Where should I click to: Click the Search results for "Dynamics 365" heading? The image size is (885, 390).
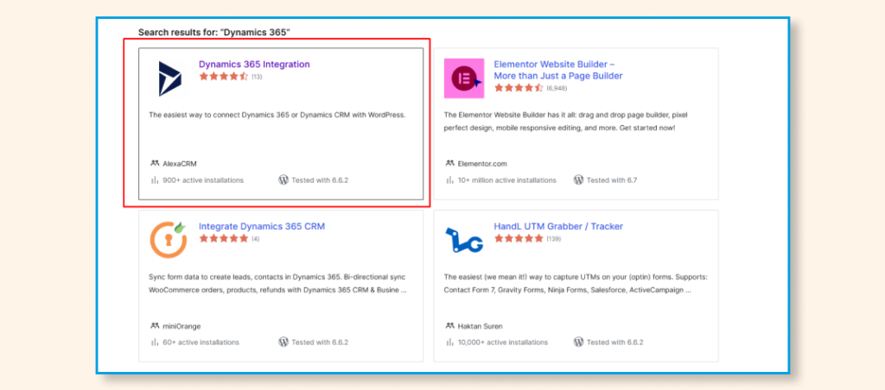(214, 32)
